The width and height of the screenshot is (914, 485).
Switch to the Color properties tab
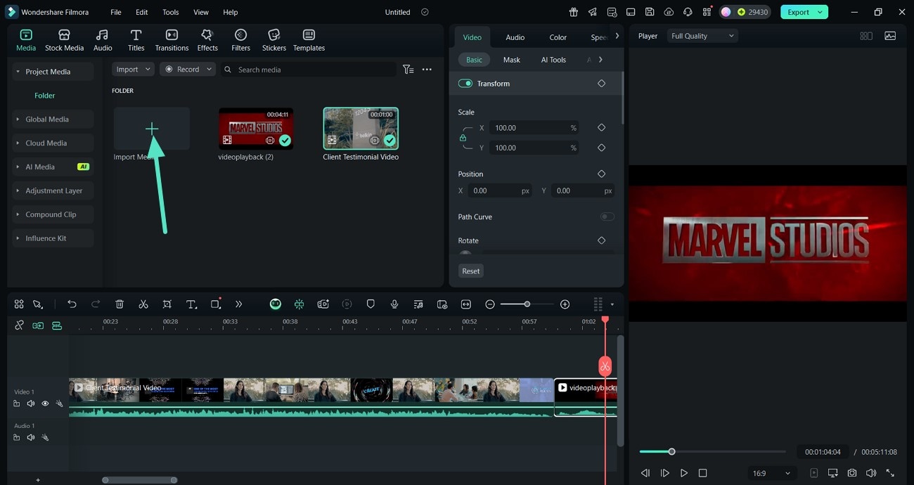558,37
